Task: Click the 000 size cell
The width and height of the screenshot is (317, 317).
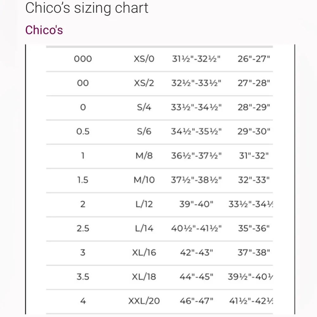Action: (x=83, y=59)
